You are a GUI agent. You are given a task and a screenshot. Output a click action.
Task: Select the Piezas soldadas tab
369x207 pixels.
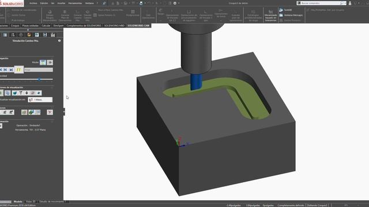(x=31, y=25)
